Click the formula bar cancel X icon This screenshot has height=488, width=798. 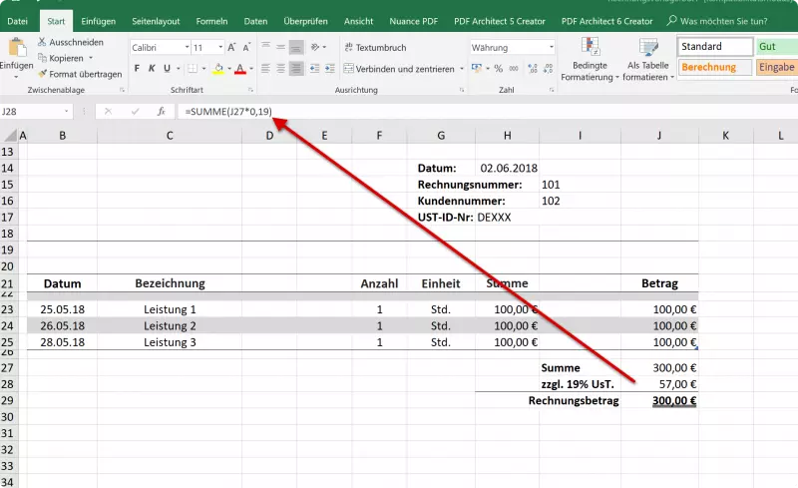108,111
